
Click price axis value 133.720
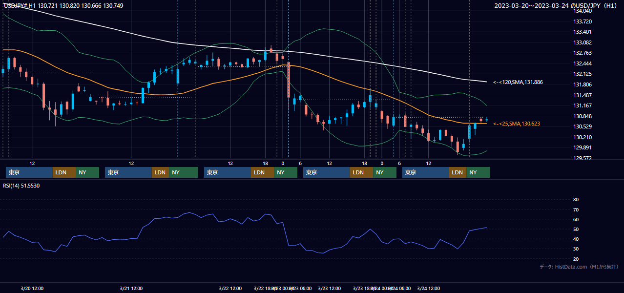point(582,21)
